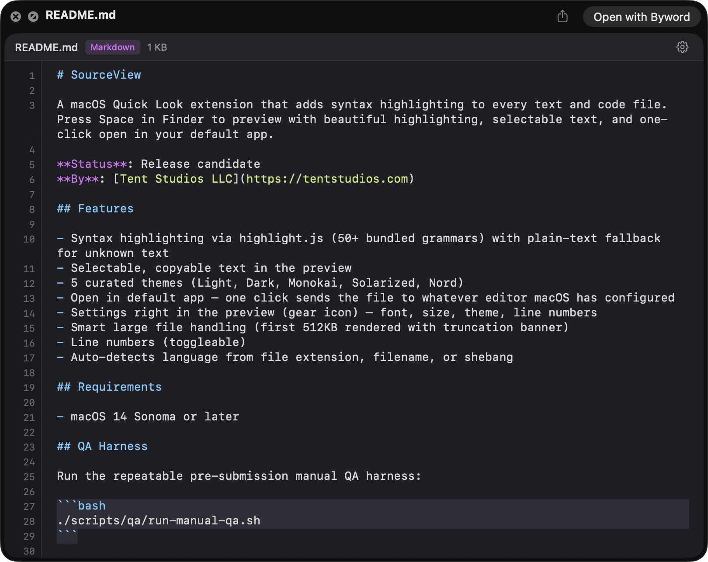The height and width of the screenshot is (562, 708).
Task: Click the '5 curated themes' bullet line
Action: 260,283
